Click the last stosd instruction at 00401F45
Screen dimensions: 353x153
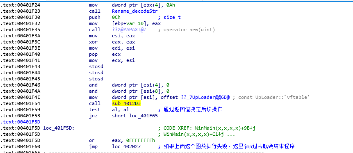[x=96, y=79]
